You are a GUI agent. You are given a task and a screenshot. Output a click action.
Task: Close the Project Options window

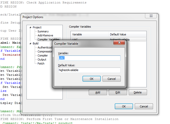pos(151,16)
